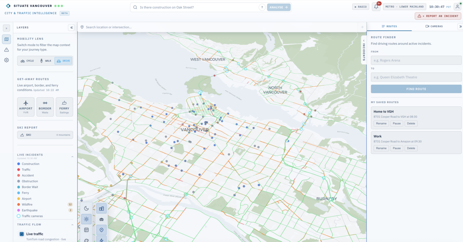Open Airport YVR conditions
463x242 pixels.
tap(26, 107)
